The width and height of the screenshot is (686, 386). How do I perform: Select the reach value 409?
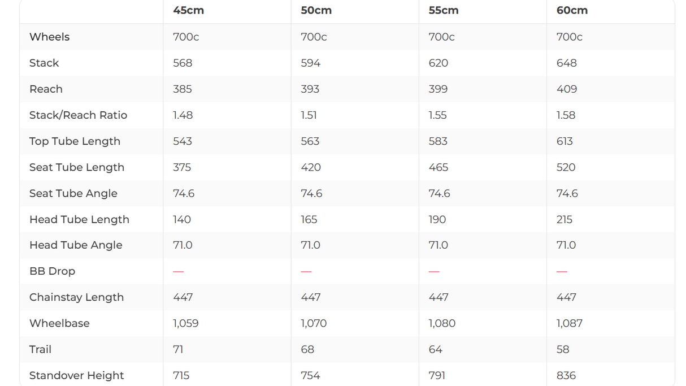pyautogui.click(x=567, y=89)
